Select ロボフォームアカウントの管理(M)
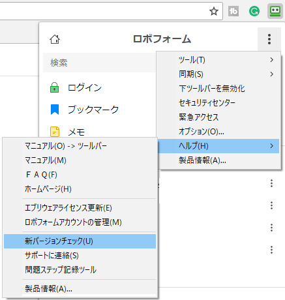Screen dimensions: 285x300 tap(80, 222)
